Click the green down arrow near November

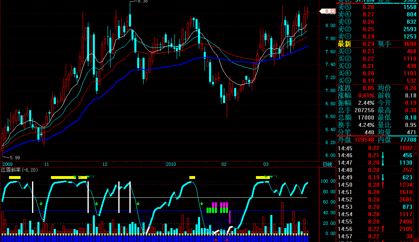[41, 204]
